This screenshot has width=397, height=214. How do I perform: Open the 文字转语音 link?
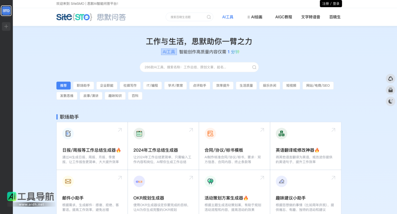click(x=311, y=17)
